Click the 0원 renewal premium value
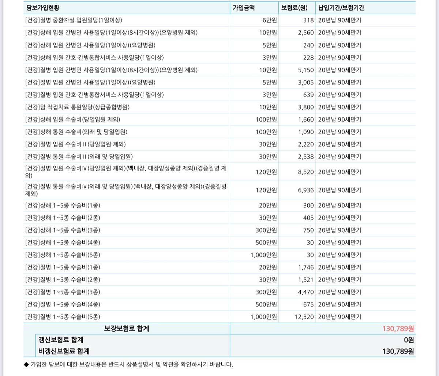 click(409, 340)
